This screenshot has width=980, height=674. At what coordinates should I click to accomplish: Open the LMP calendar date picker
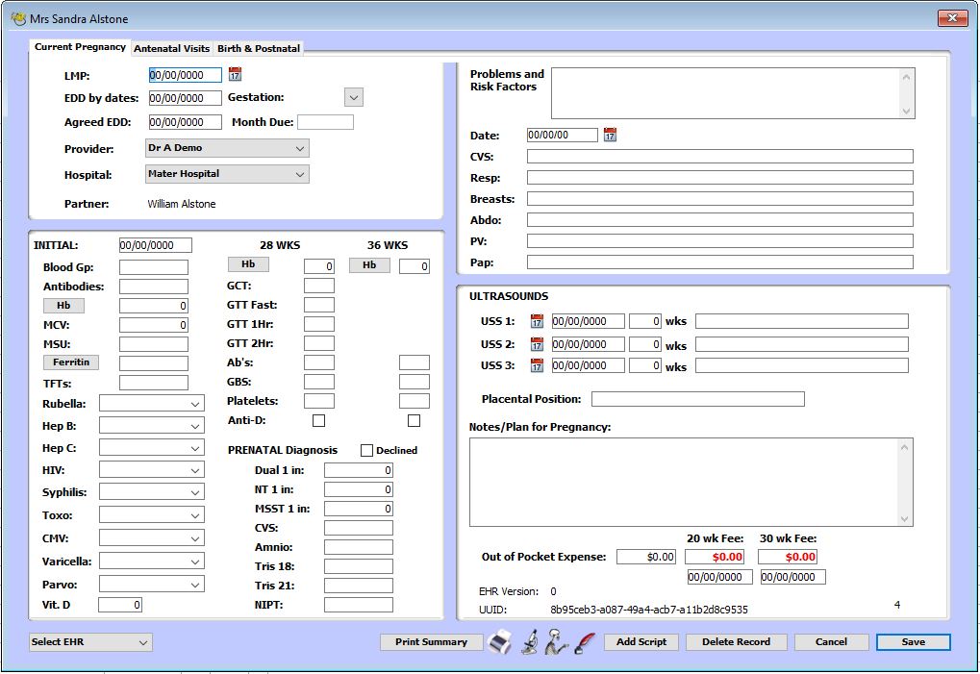(235, 74)
